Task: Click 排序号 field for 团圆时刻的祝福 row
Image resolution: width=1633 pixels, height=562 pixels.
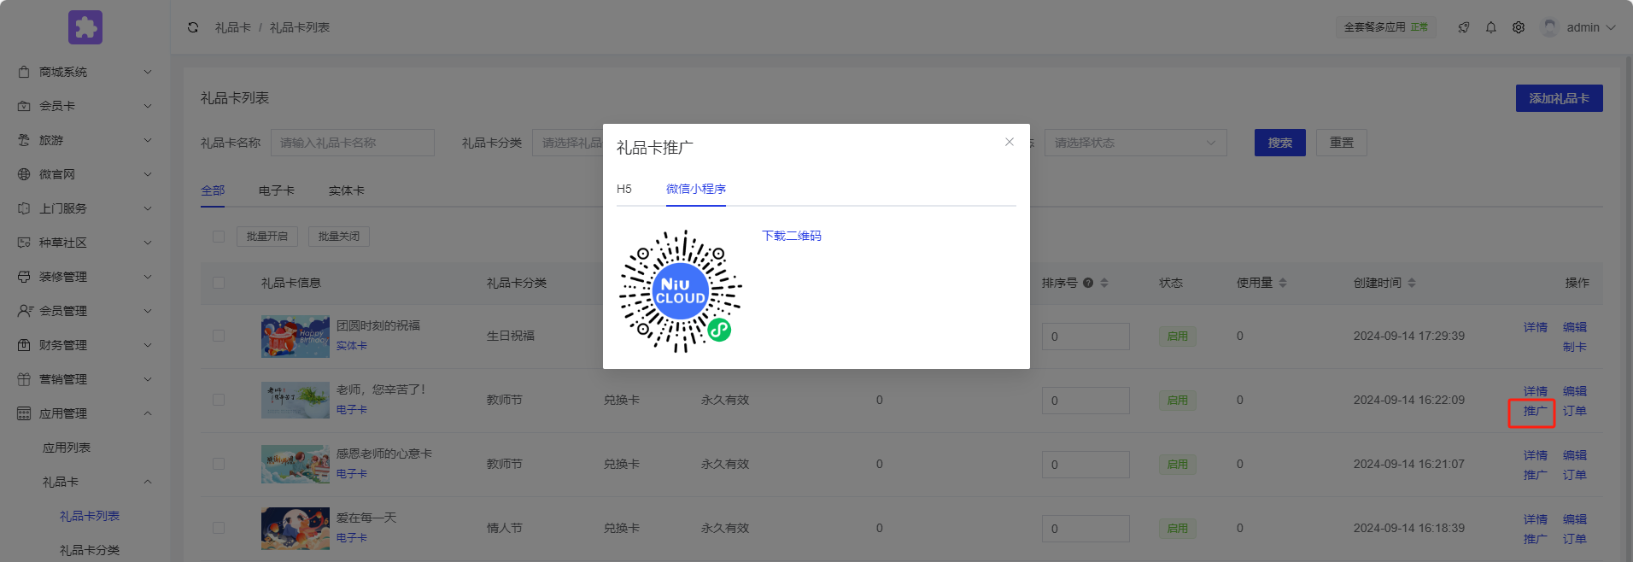Action: point(1086,337)
